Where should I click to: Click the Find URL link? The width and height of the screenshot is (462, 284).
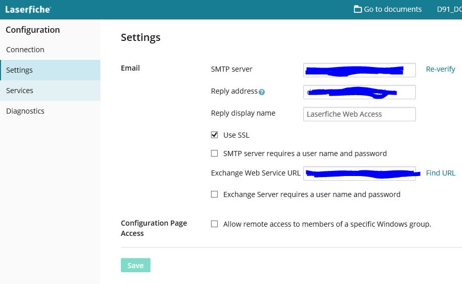tap(440, 173)
